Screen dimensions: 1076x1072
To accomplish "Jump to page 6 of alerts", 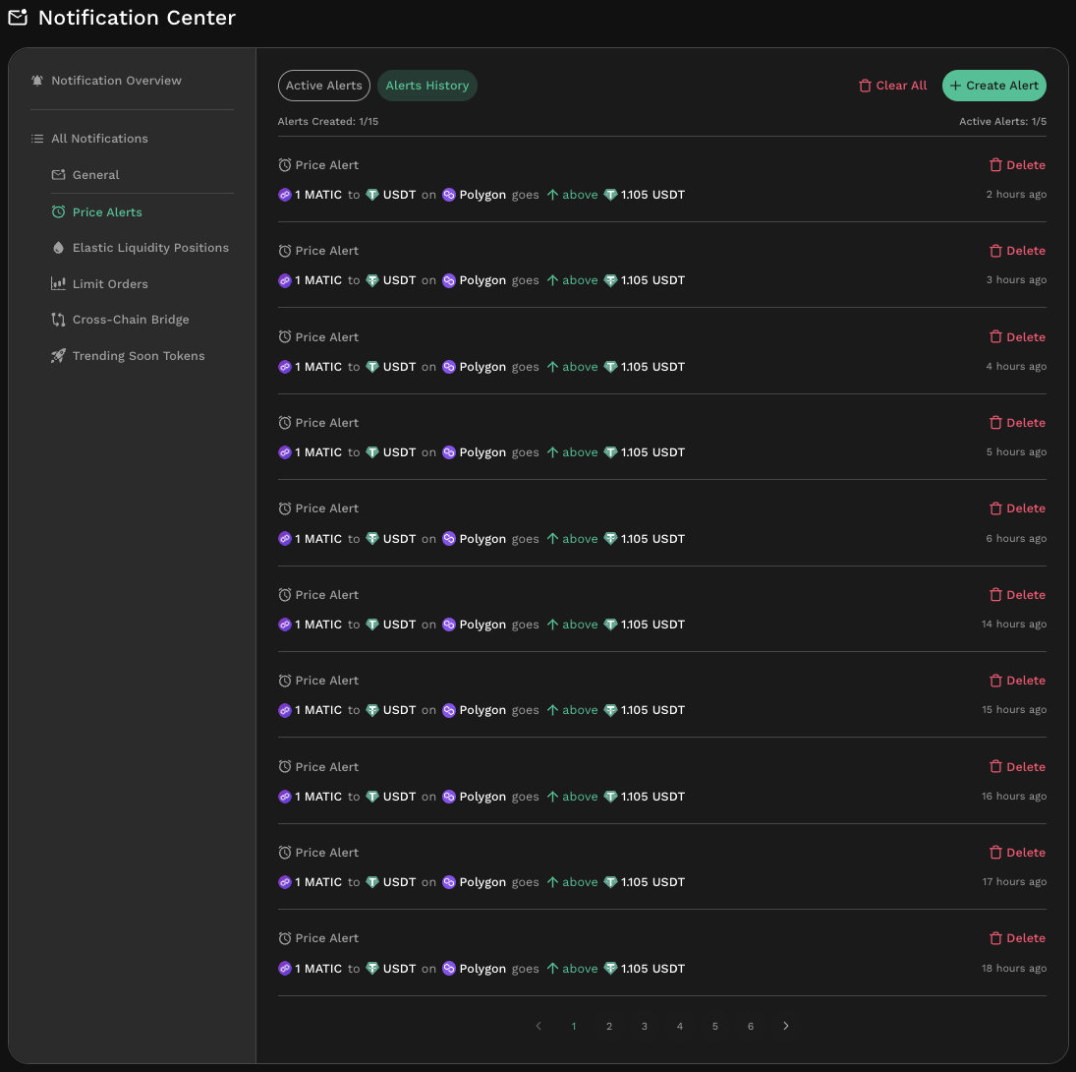I will (x=751, y=1026).
